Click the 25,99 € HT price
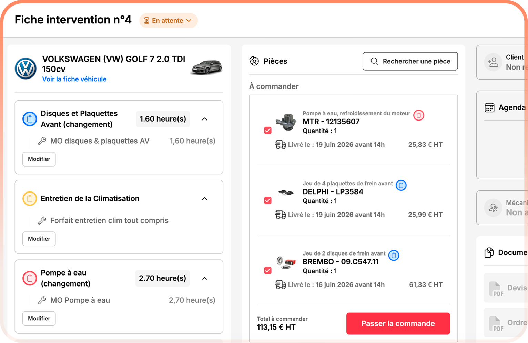This screenshot has width=528, height=343. [x=425, y=215]
